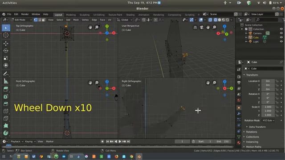Image resolution: width=285 pixels, height=160 pixels.
Task: Select the Bevel tool
Action: 6,104
